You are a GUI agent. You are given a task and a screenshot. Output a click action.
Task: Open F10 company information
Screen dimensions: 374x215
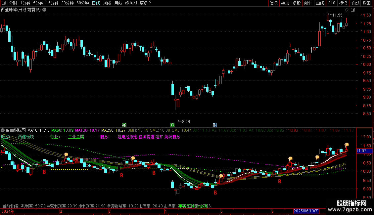pos(332,3)
